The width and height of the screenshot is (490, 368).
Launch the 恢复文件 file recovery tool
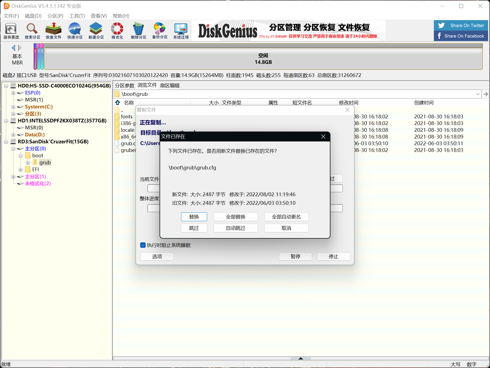point(53,31)
